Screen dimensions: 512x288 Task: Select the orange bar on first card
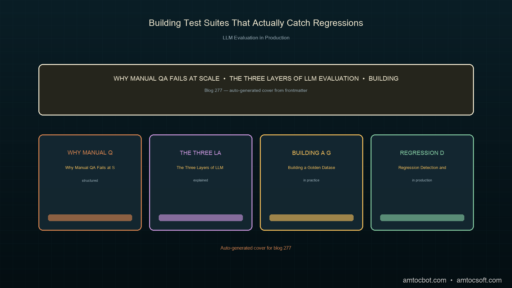click(x=90, y=218)
